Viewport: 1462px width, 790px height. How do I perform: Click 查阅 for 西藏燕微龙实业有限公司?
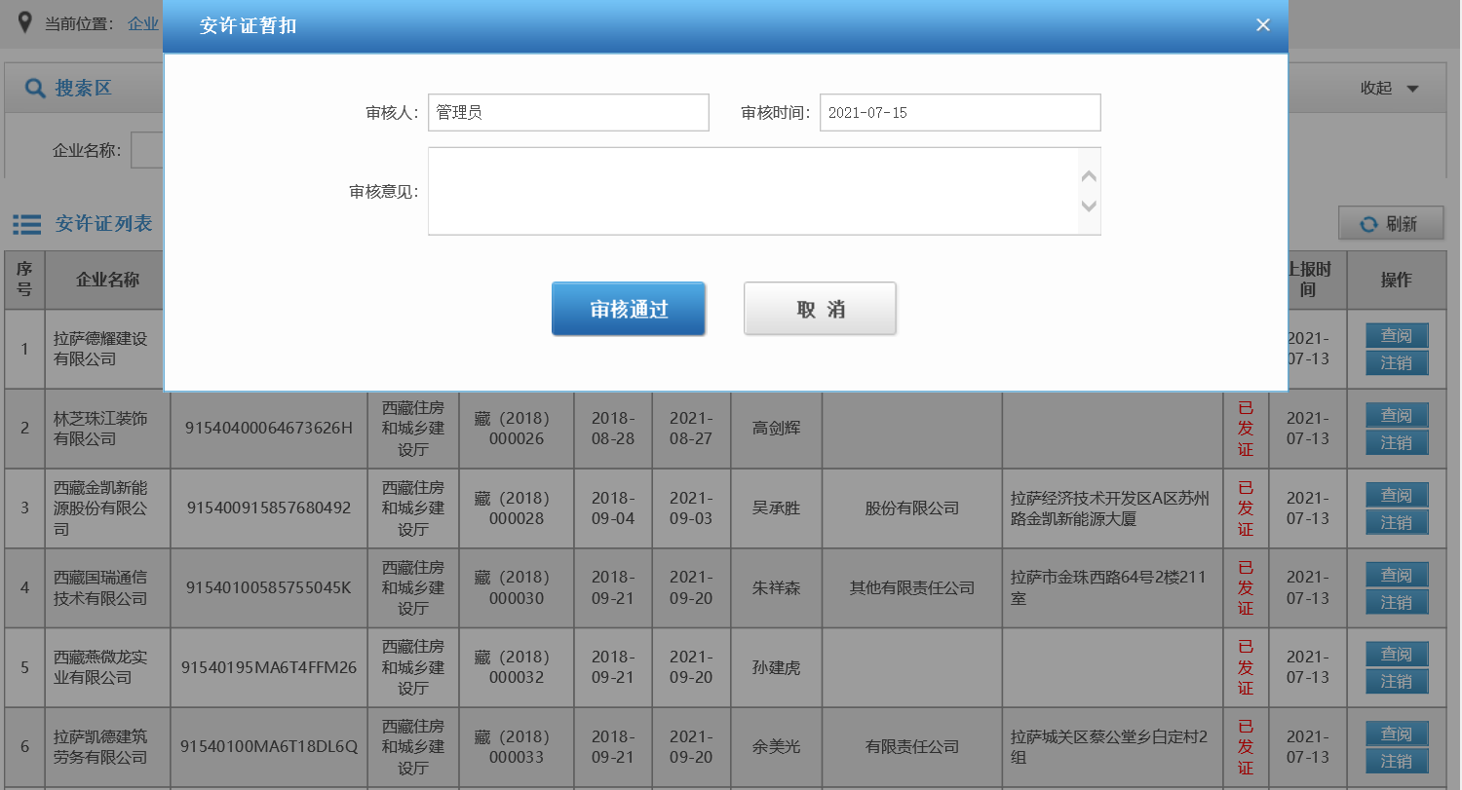pyautogui.click(x=1396, y=655)
